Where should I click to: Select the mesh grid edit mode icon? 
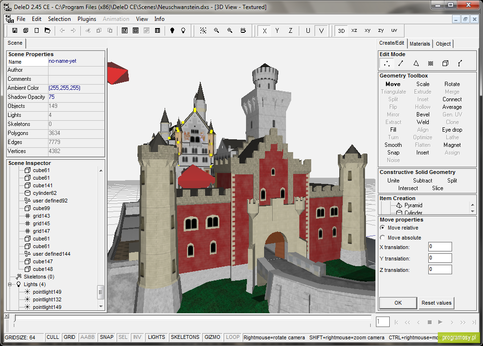(x=431, y=63)
